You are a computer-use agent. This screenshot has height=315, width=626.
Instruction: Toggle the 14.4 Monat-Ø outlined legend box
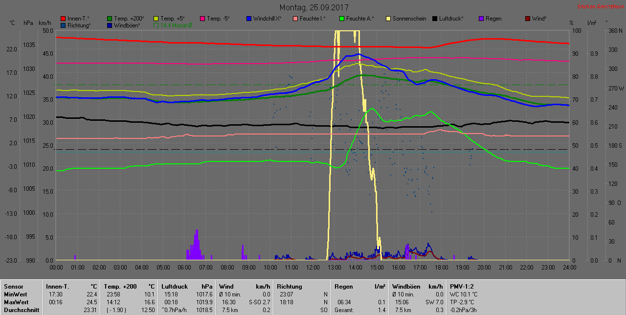coord(156,25)
